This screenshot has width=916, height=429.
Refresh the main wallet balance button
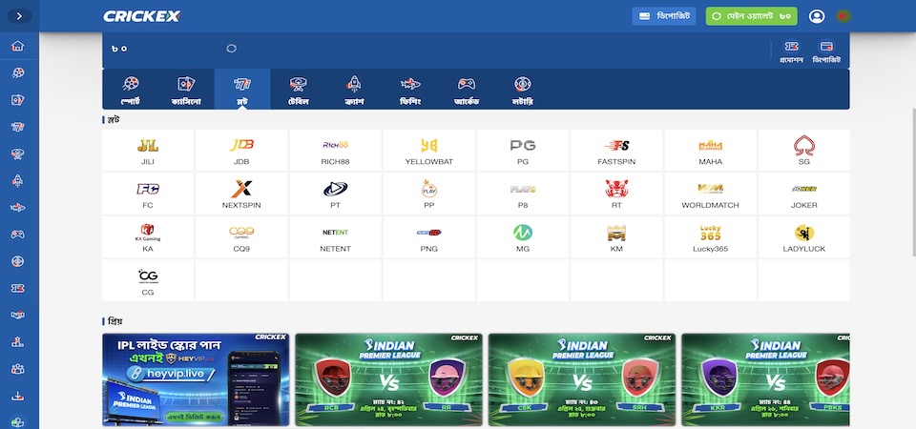point(751,16)
